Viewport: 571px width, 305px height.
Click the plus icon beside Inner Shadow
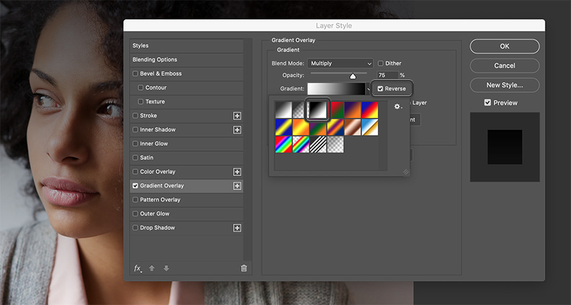(237, 130)
